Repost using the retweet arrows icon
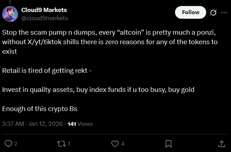Screen dimensions: 231x152 pos(61,144)
